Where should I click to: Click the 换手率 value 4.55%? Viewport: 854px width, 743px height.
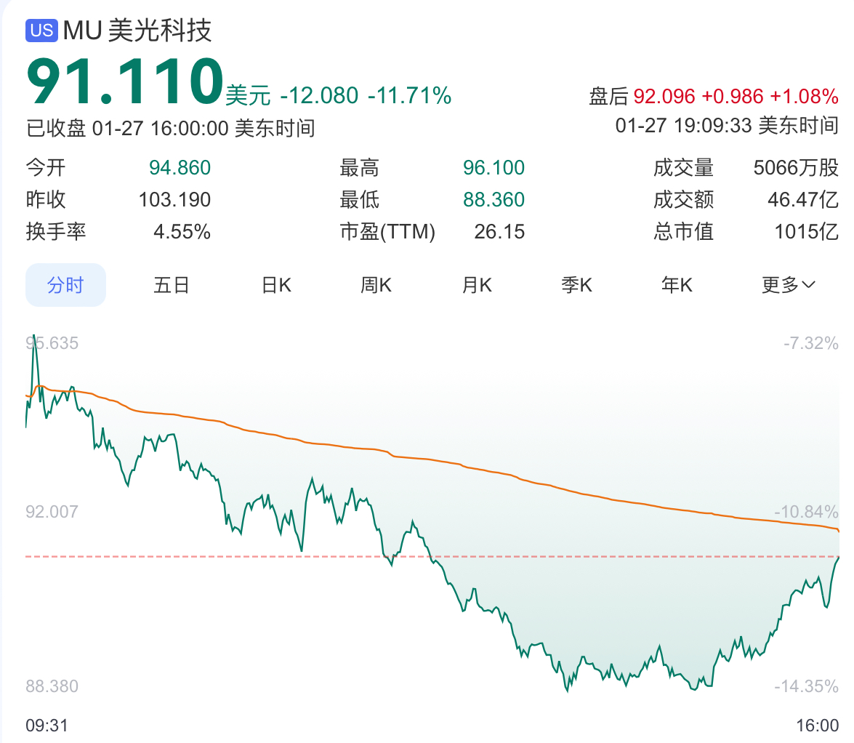(x=182, y=232)
